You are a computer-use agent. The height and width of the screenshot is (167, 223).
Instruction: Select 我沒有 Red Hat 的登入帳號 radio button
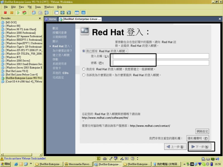click(84, 69)
